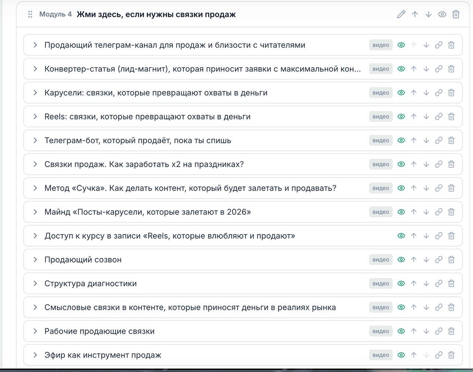Image resolution: width=473 pixels, height=372 pixels.
Task: Toggle visibility of 'Продающий созвон' lesson
Action: coord(401,260)
